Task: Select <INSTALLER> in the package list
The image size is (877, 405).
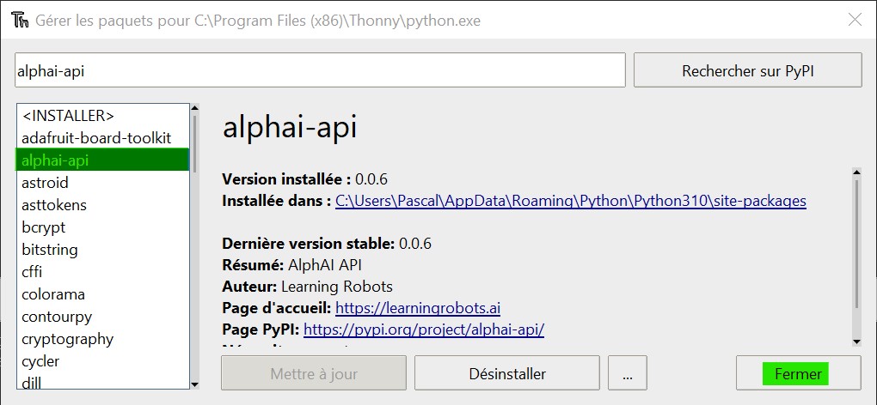Action: pos(68,116)
